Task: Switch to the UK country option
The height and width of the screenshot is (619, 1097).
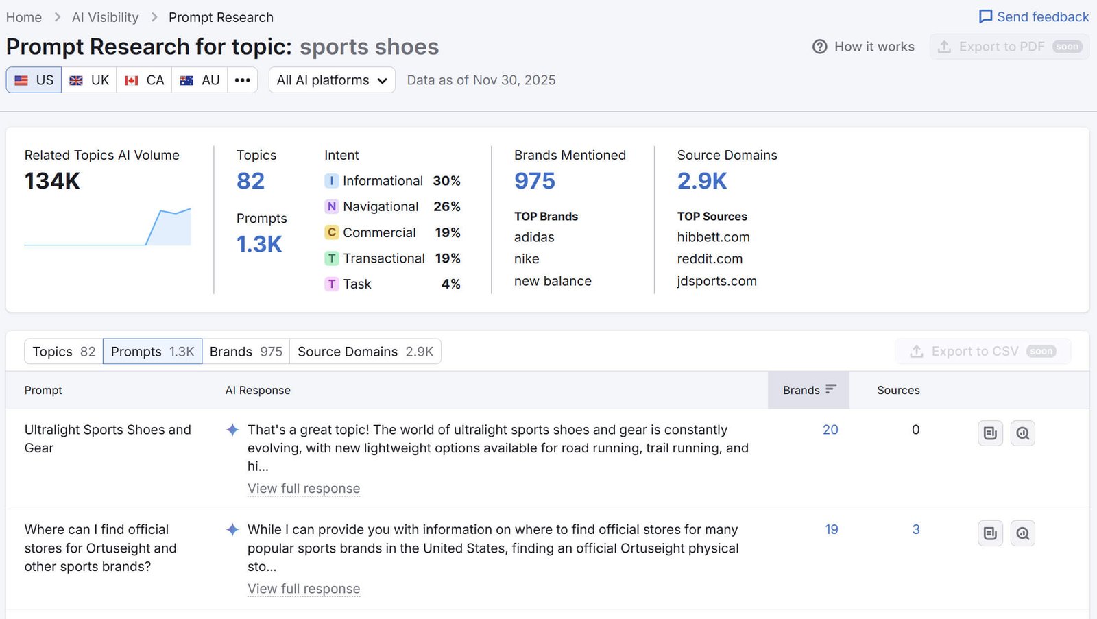Action: pos(89,80)
